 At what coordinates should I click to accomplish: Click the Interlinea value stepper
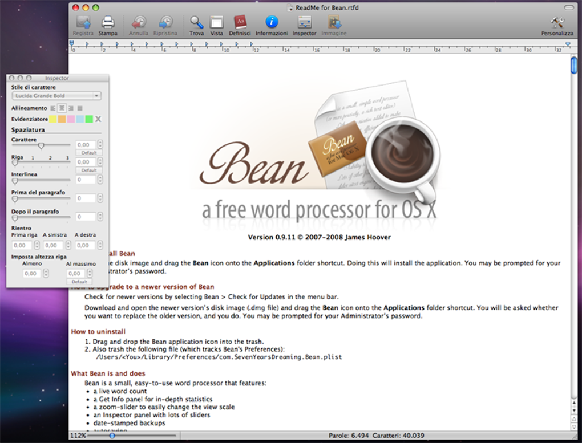tap(100, 179)
